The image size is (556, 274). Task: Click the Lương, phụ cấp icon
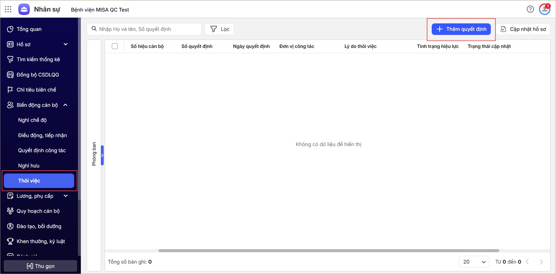click(x=10, y=196)
